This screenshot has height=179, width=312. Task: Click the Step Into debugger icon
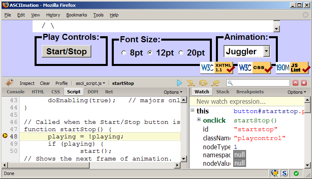coord(191,83)
